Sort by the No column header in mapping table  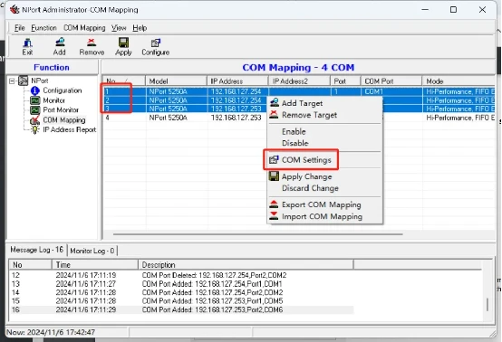click(x=124, y=81)
